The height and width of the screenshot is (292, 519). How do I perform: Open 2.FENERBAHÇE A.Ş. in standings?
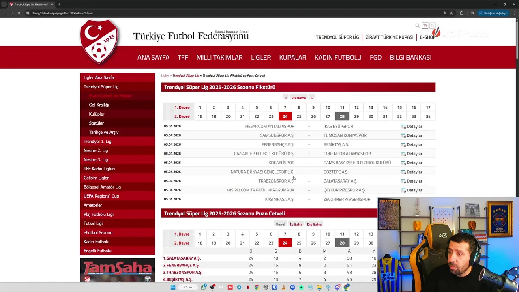click(x=182, y=265)
